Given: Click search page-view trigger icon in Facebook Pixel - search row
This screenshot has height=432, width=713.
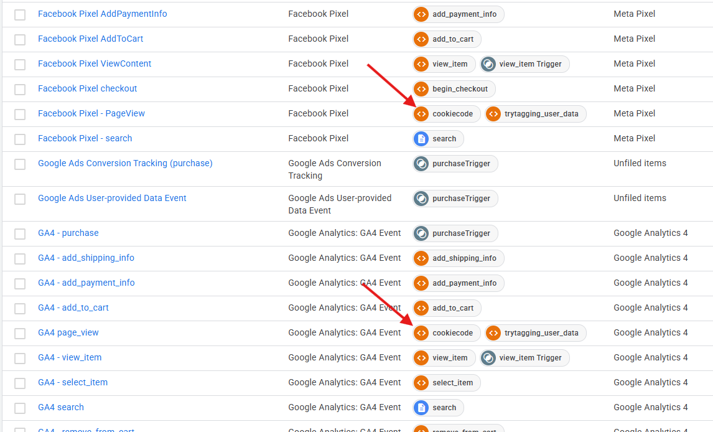Looking at the screenshot, I should tap(422, 139).
